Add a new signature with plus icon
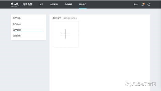 pyautogui.click(x=66, y=34)
